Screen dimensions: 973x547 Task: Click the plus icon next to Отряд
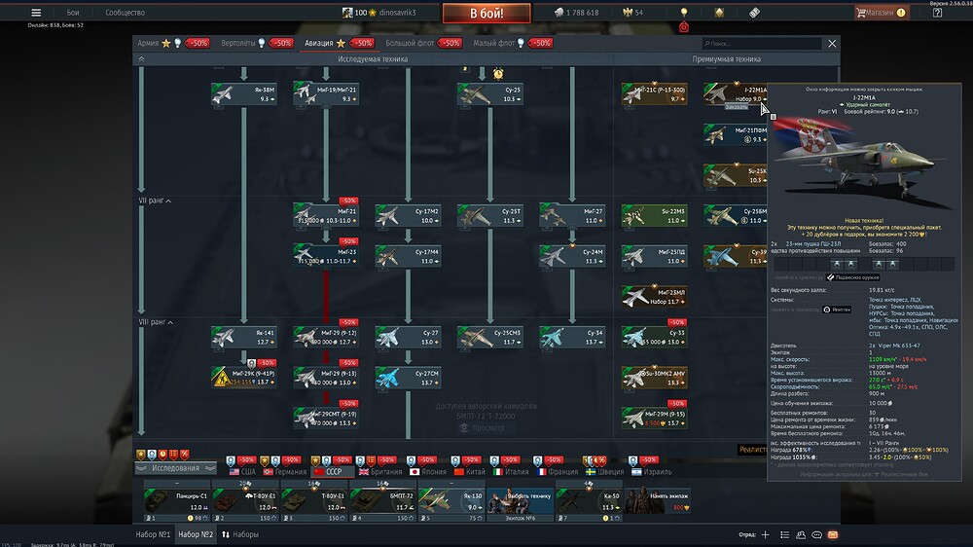765,534
